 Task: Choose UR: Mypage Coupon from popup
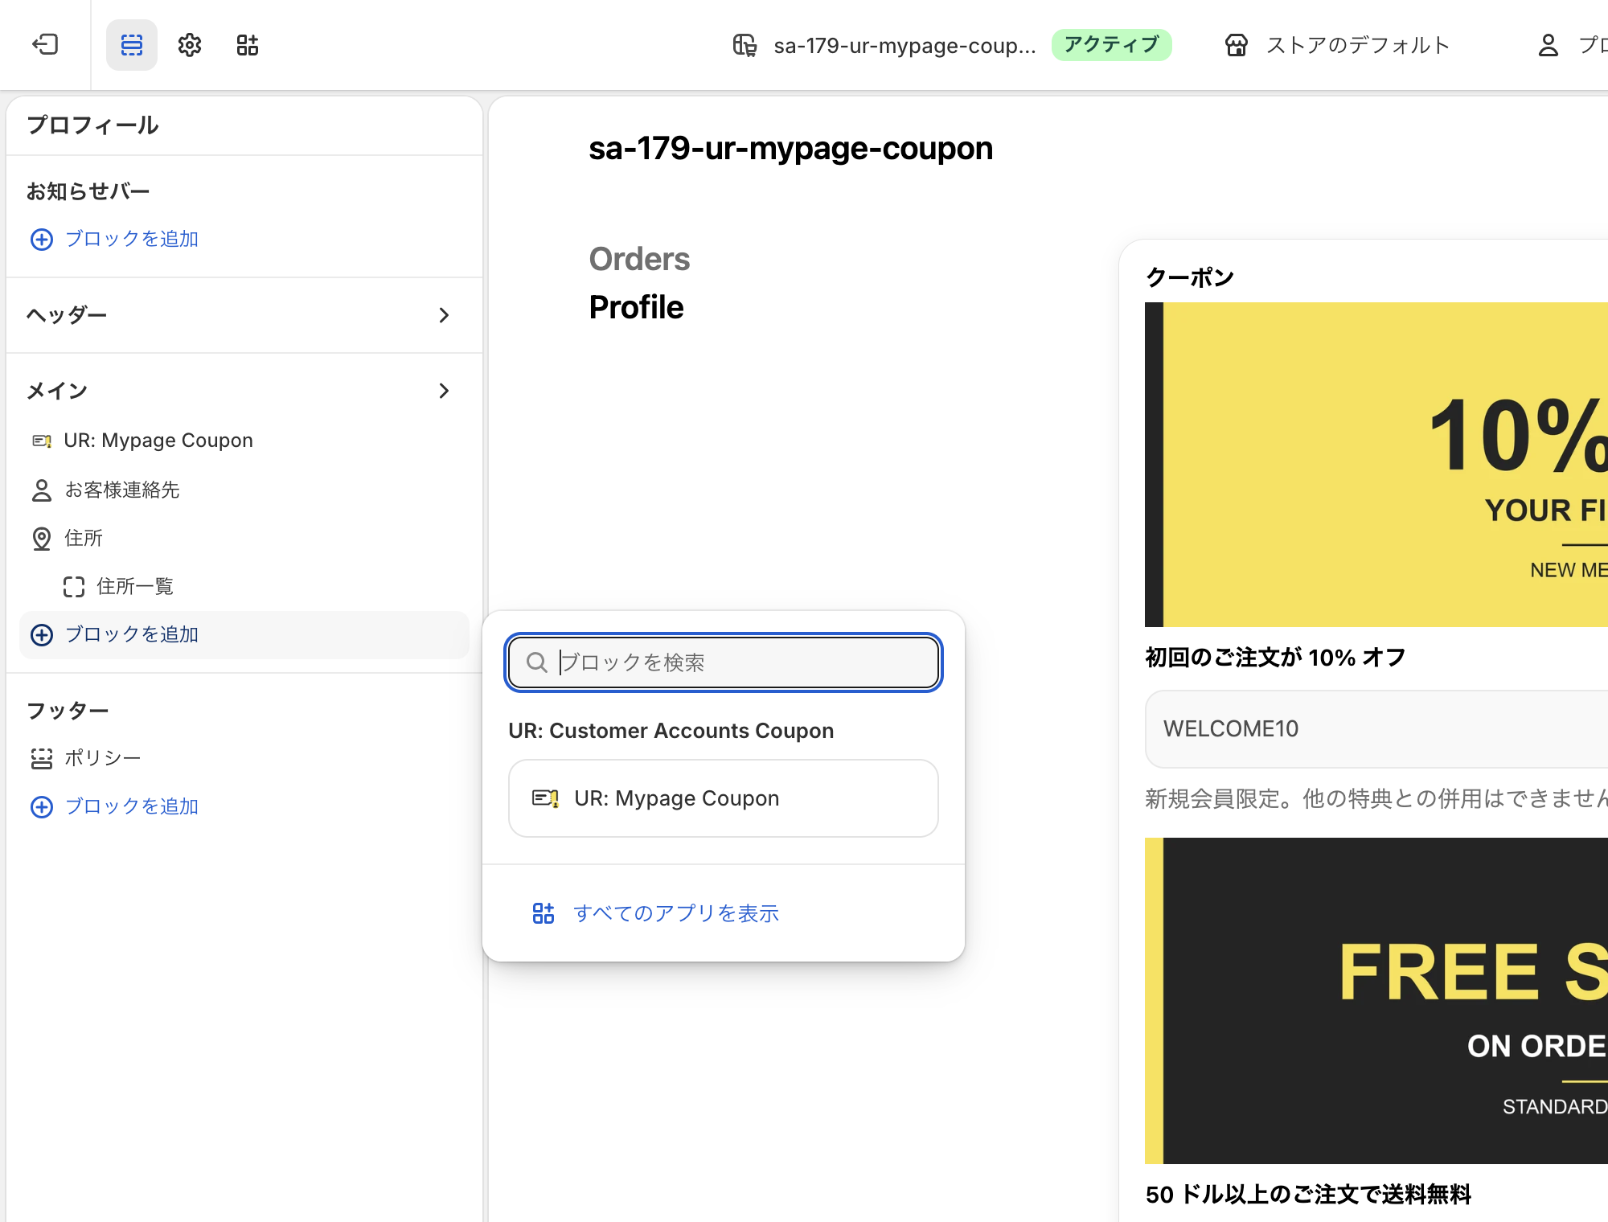724,798
